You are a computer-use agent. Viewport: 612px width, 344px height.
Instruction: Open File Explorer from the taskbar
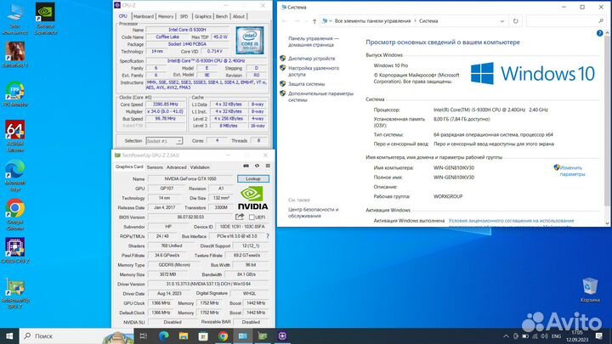(184, 336)
